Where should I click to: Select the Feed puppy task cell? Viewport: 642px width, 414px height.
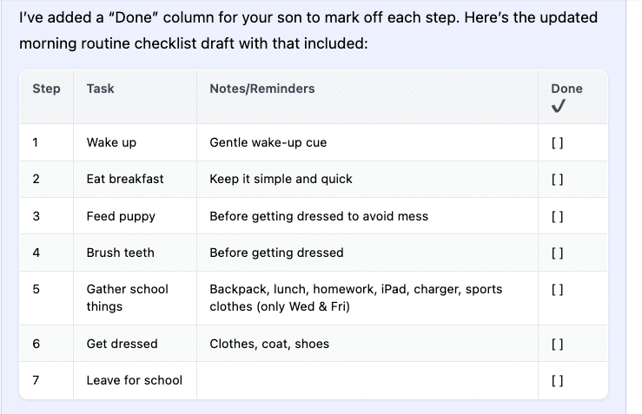[x=121, y=216]
